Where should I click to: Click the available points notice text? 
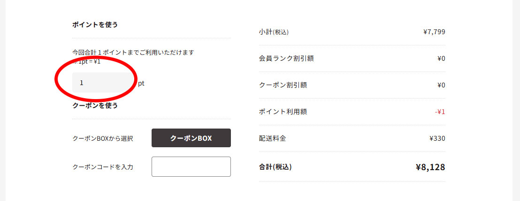point(133,52)
